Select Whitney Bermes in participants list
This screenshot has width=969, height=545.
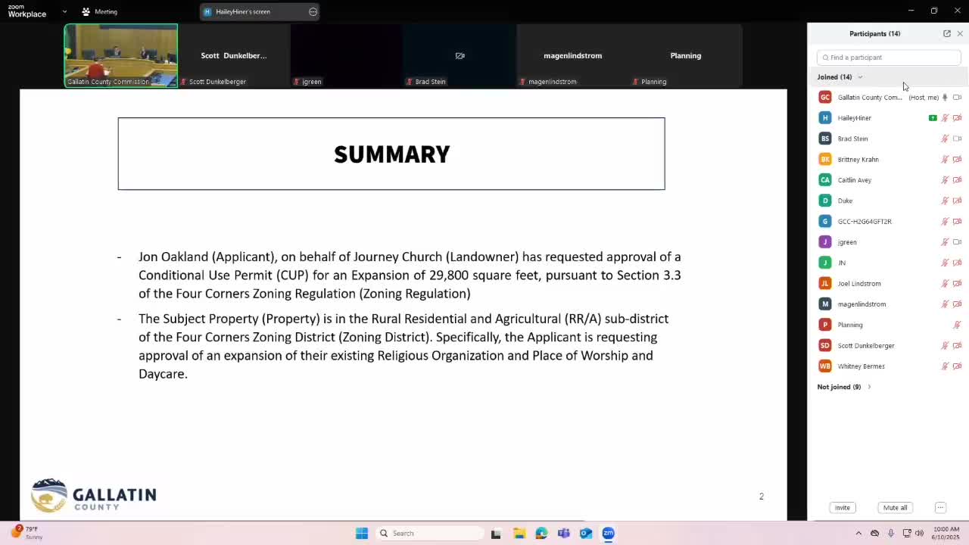pyautogui.click(x=889, y=366)
